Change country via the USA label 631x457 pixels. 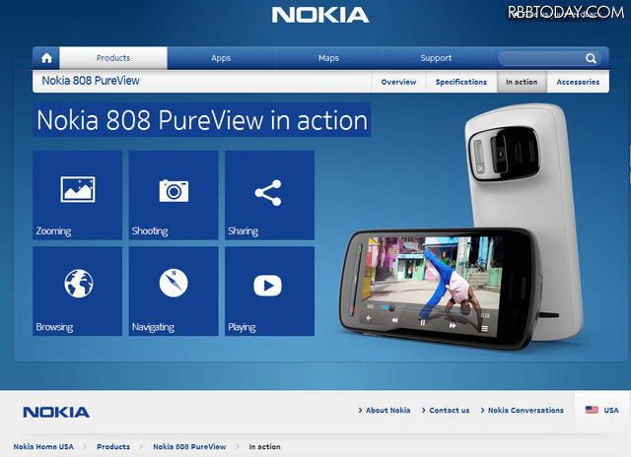(611, 411)
